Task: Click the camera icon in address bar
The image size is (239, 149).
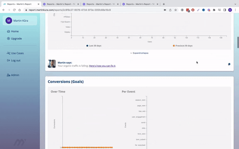Action: pyautogui.click(x=165, y=10)
